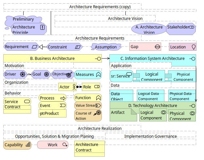Select the Logical Data Component element
The image size is (204, 160).
tap(151, 96)
